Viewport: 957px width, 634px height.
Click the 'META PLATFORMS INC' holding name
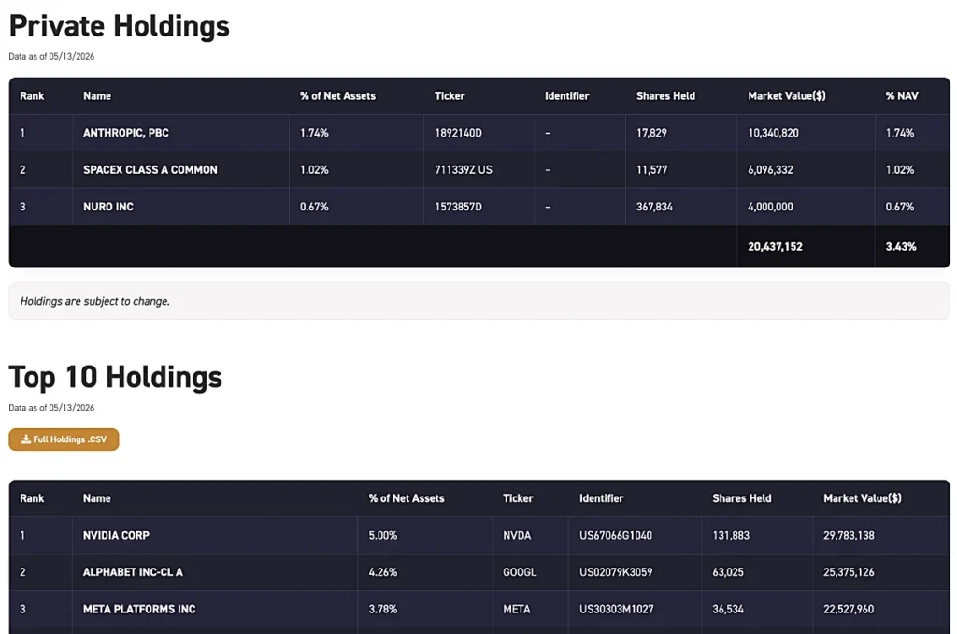pos(139,609)
